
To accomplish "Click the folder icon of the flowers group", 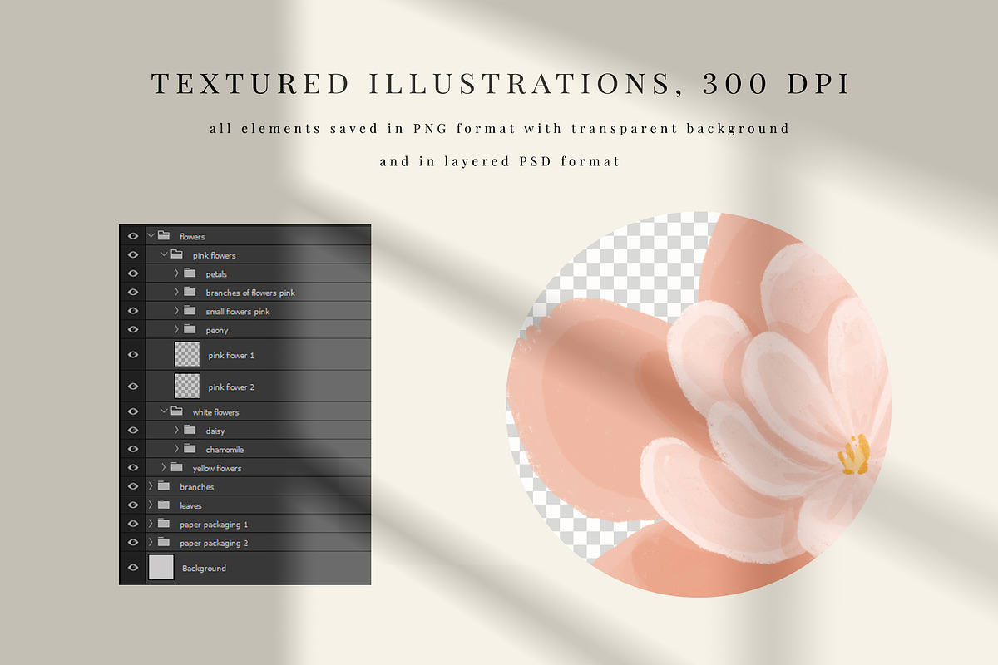I will click(x=164, y=236).
